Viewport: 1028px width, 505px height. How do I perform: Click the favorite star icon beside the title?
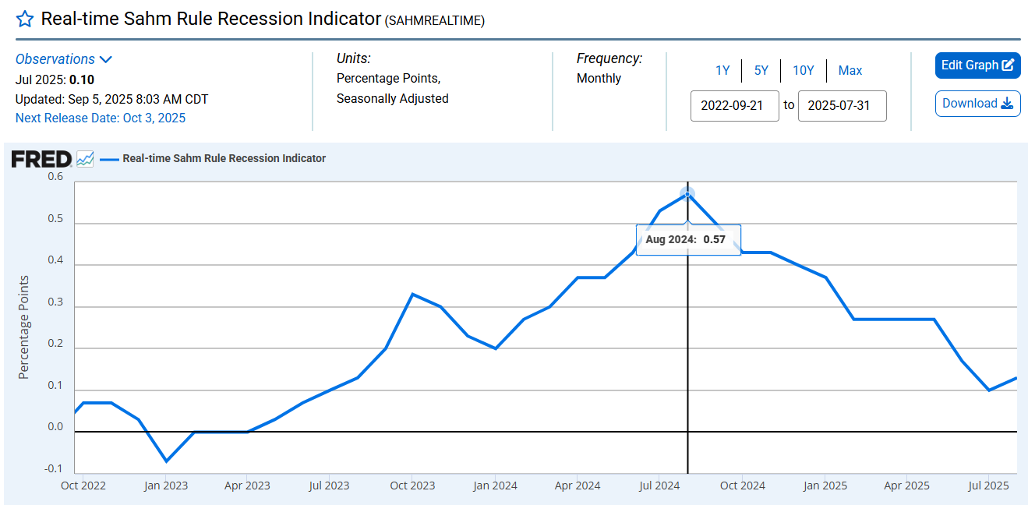[25, 19]
